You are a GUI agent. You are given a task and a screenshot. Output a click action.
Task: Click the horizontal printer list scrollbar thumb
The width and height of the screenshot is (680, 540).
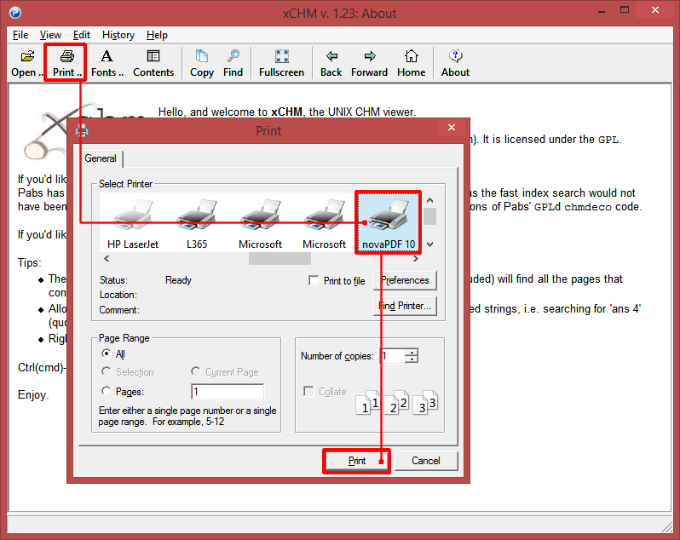click(279, 259)
